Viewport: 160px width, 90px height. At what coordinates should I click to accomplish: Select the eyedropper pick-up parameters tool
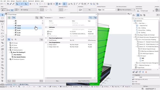pos(10,4)
